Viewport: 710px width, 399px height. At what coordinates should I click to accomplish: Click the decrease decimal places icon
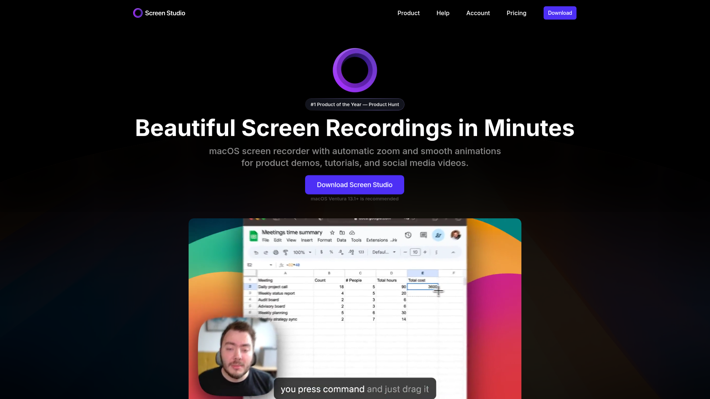click(341, 252)
